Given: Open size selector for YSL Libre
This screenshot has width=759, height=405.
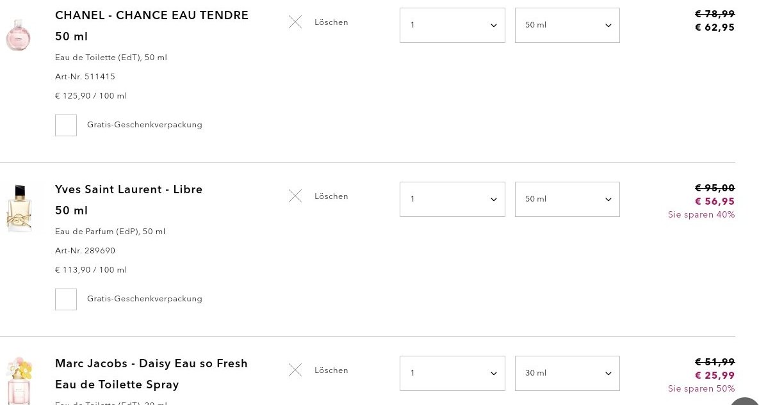Looking at the screenshot, I should (567, 199).
